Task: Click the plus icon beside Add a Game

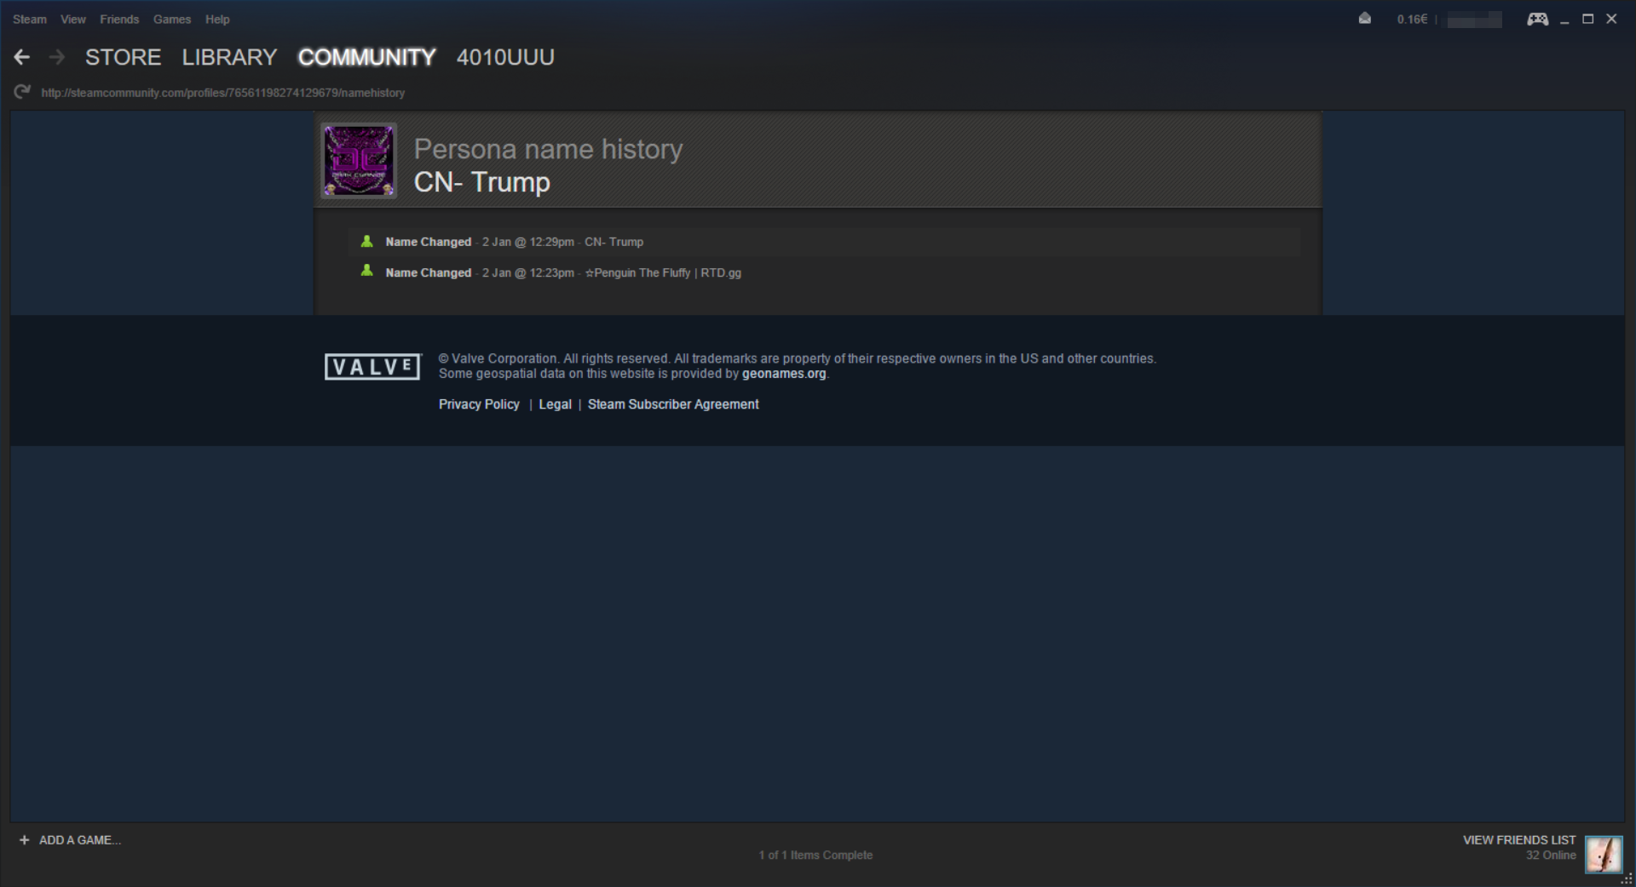Action: coord(24,840)
